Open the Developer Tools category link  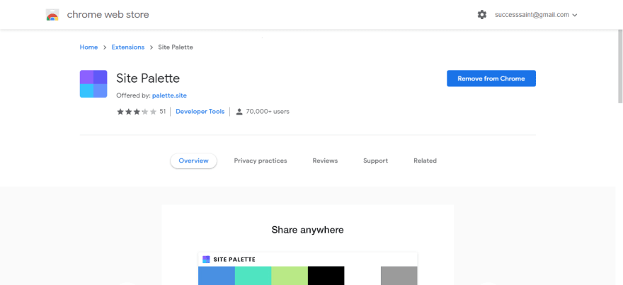click(200, 112)
